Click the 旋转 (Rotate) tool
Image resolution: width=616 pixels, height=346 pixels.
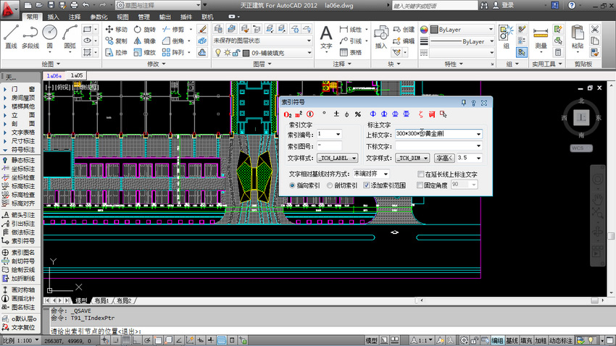click(144, 30)
